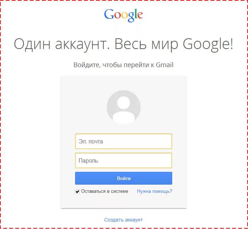Image resolution: width=248 pixels, height=229 pixels.
Task: Click the gray profile avatar placeholder
Action: point(124,107)
